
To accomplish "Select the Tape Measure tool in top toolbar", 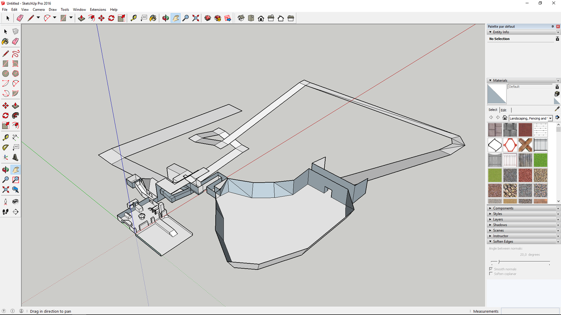I will [x=133, y=18].
